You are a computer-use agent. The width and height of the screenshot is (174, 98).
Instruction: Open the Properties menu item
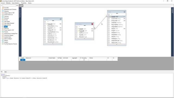point(24,3)
